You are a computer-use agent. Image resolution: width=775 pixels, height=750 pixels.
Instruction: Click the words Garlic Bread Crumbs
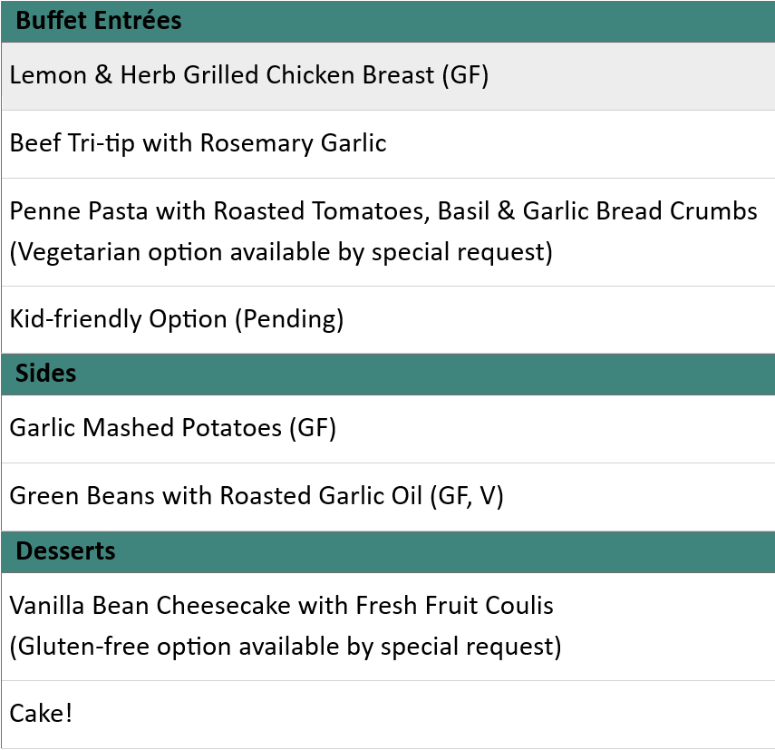pyautogui.click(x=640, y=211)
